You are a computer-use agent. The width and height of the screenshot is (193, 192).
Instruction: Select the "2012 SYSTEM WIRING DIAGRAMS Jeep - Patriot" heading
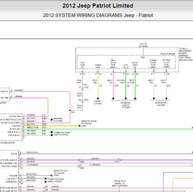click(x=98, y=15)
